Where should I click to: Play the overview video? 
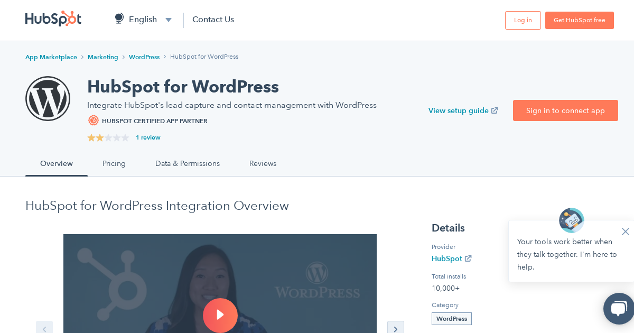pyautogui.click(x=220, y=315)
